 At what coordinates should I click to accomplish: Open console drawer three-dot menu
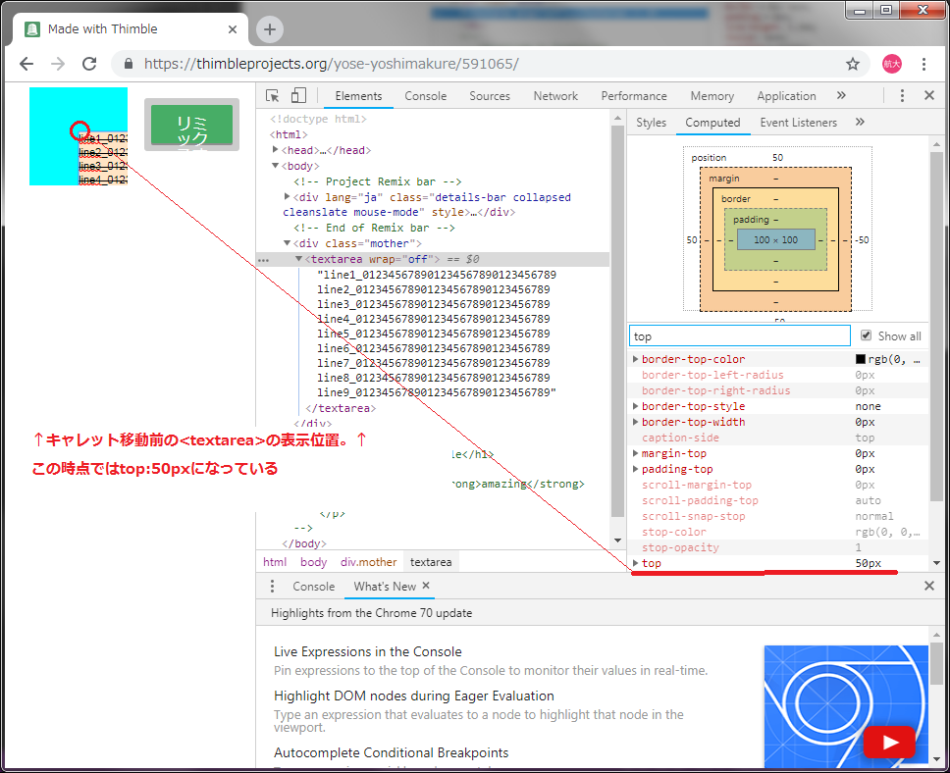click(x=273, y=587)
